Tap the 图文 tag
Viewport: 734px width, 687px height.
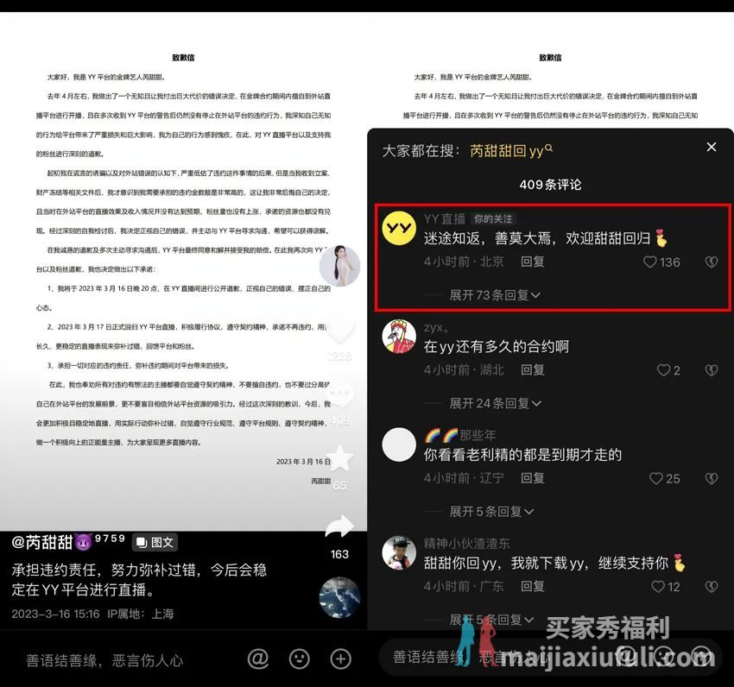pyautogui.click(x=155, y=542)
